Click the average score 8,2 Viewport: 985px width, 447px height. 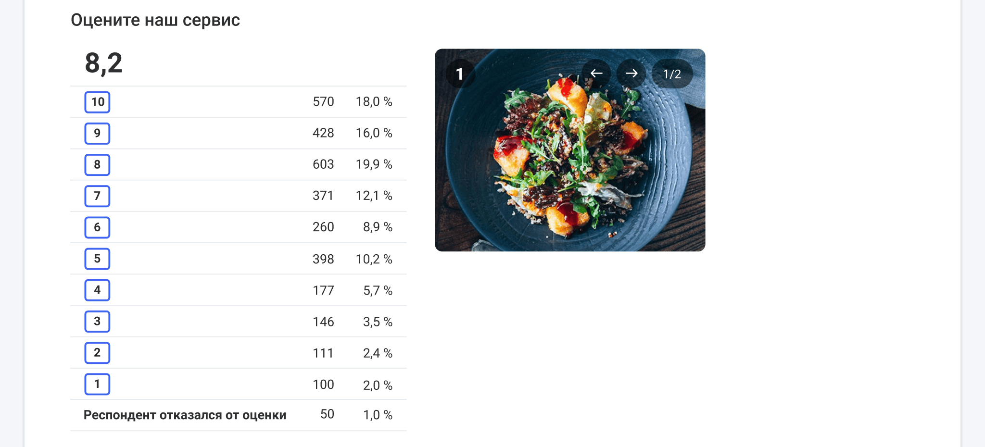[103, 63]
